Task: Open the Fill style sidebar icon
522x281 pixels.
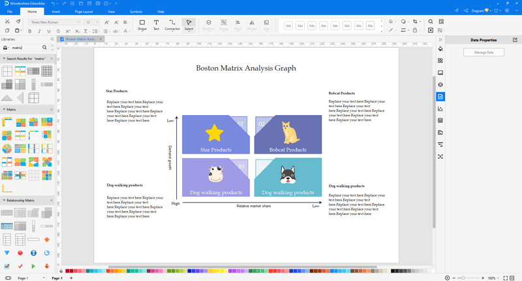Action: click(x=440, y=48)
